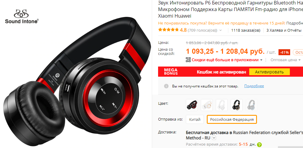Click the green question mark help icon

tap(259, 144)
